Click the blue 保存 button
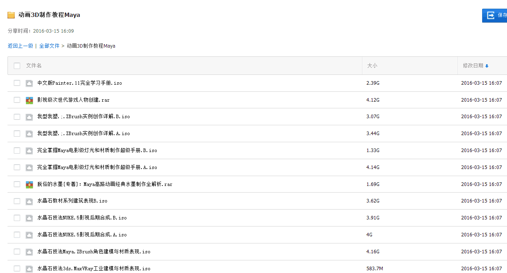The image size is (507, 273). 495,15
